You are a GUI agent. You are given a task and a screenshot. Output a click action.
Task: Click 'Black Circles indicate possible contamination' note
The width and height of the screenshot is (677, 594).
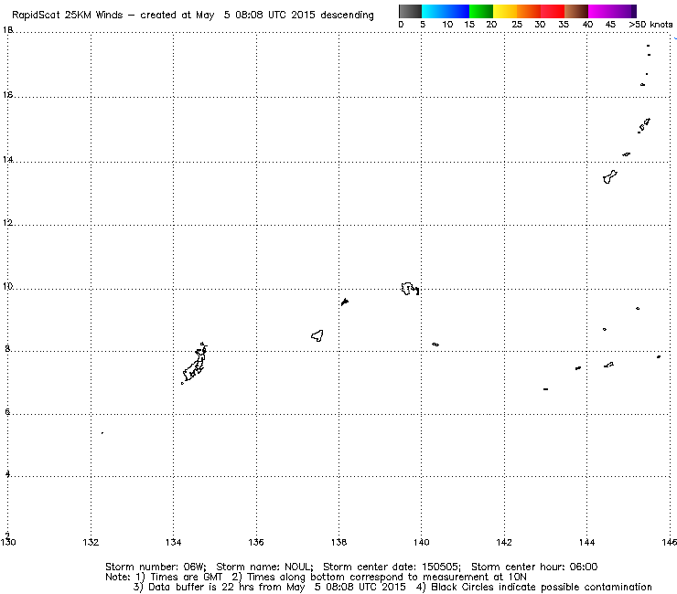pyautogui.click(x=542, y=587)
